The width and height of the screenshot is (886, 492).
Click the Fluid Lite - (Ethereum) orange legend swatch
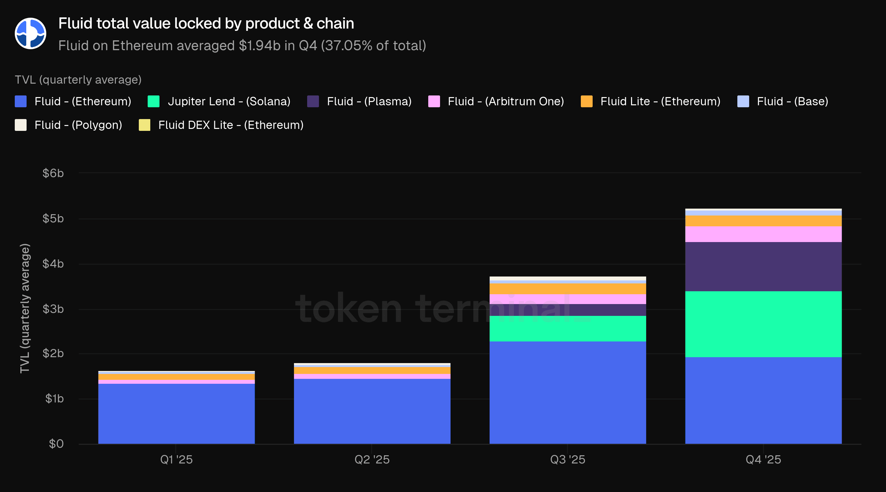(586, 101)
